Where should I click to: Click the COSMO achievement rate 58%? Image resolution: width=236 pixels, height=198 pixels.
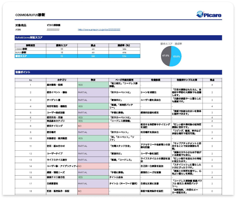[x=124, y=49]
